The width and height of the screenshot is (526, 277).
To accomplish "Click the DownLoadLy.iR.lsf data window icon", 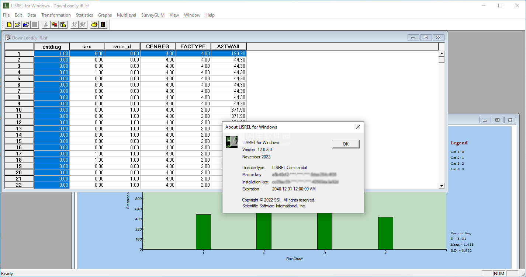I will pos(7,38).
